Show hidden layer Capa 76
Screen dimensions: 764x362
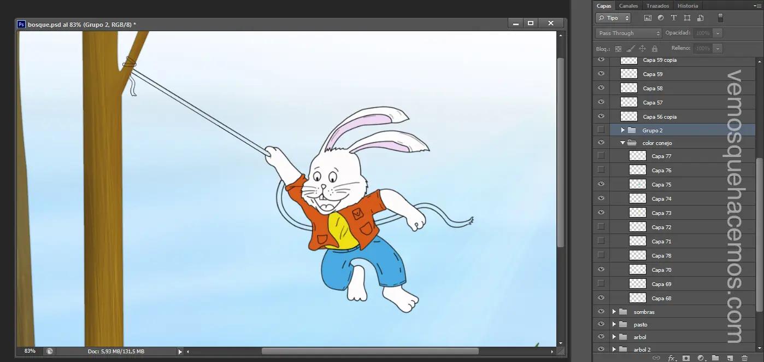(601, 170)
